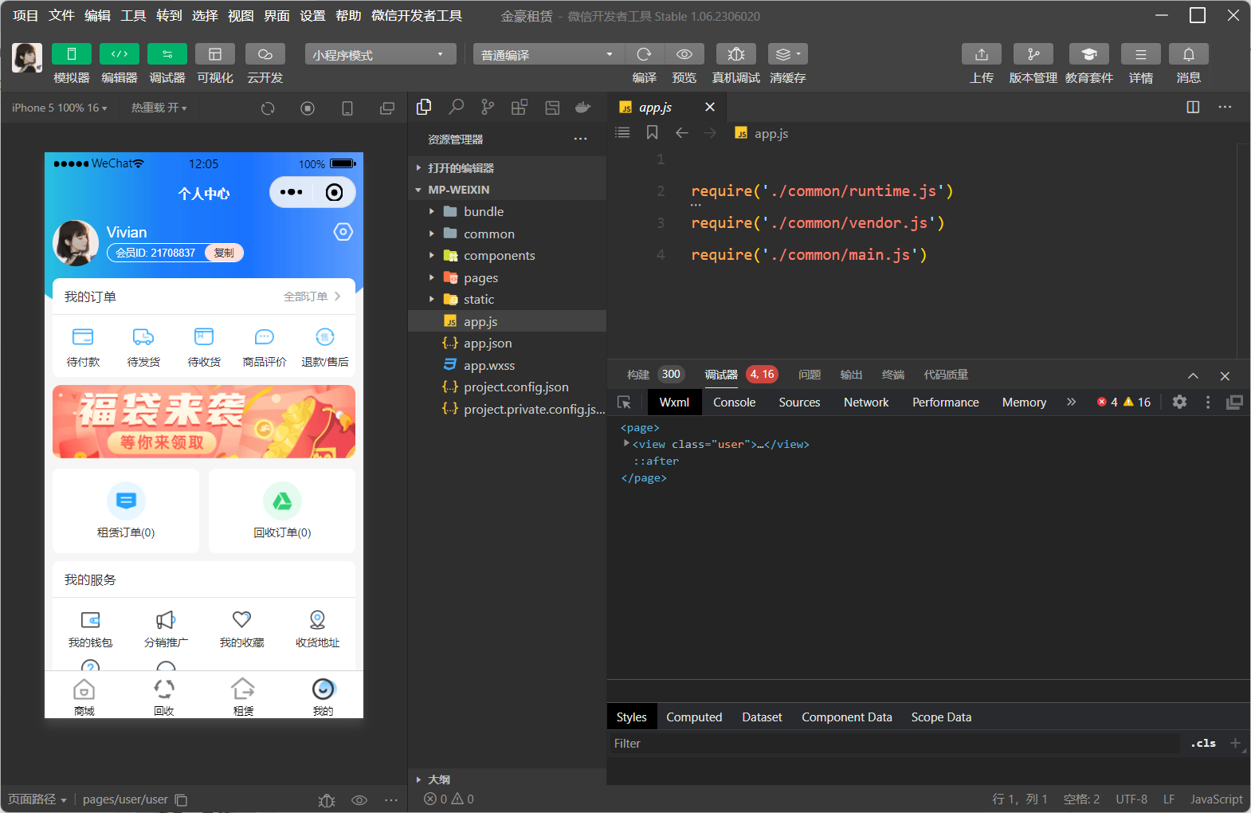This screenshot has width=1251, height=813.
Task: Open the messages (消息) bell icon
Action: click(1189, 54)
